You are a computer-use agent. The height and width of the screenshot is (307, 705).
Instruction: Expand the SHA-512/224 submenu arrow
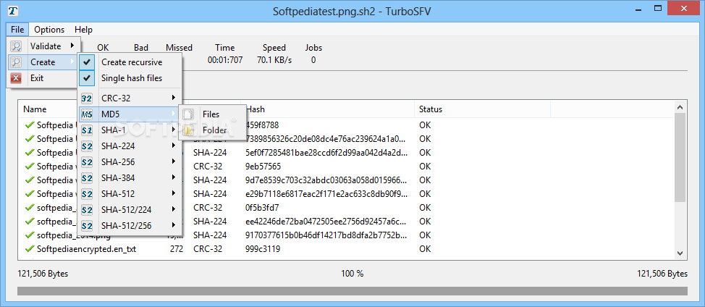click(173, 210)
